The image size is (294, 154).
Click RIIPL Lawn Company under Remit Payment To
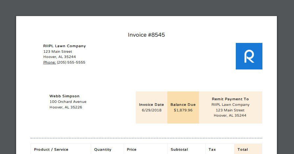point(230,105)
